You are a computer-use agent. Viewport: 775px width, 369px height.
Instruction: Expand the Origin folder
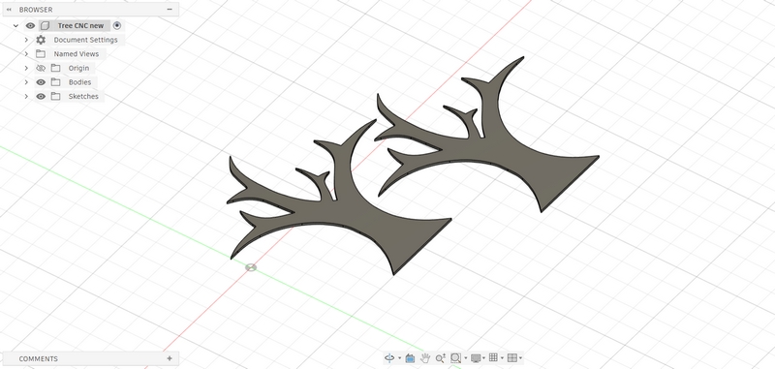tap(26, 68)
